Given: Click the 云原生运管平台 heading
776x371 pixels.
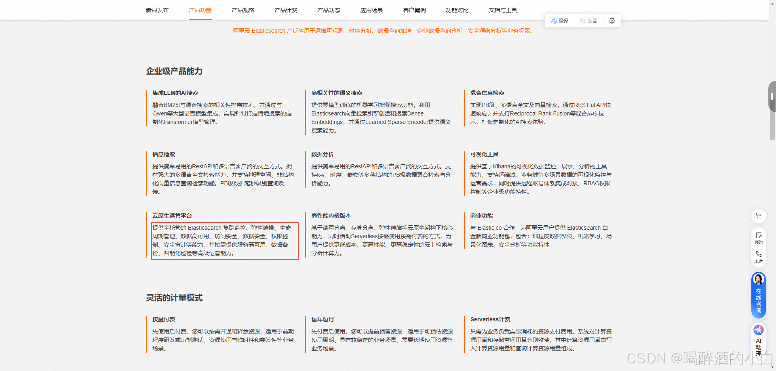Looking at the screenshot, I should 172,216.
